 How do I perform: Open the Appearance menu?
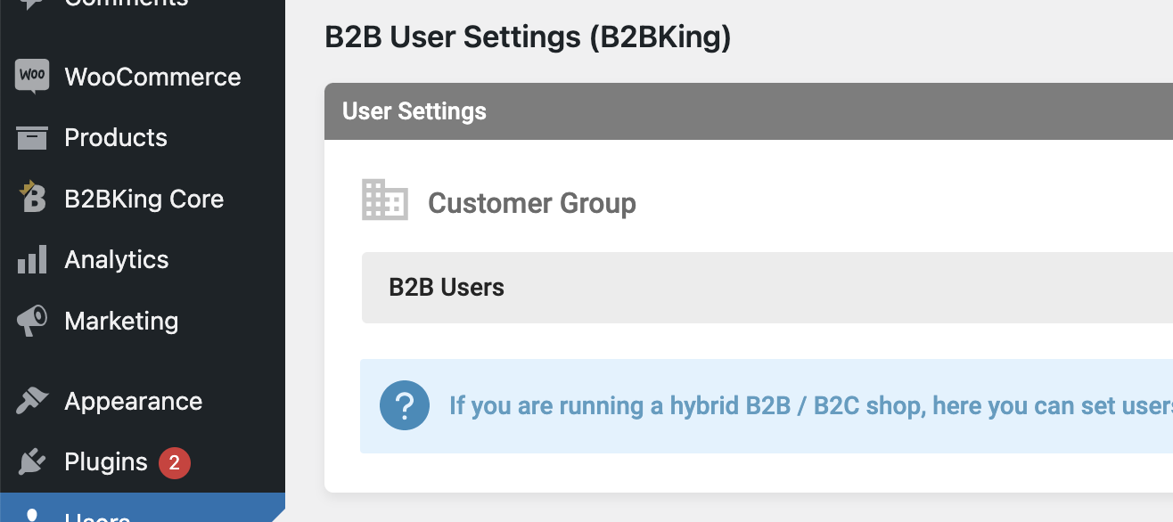tap(134, 401)
